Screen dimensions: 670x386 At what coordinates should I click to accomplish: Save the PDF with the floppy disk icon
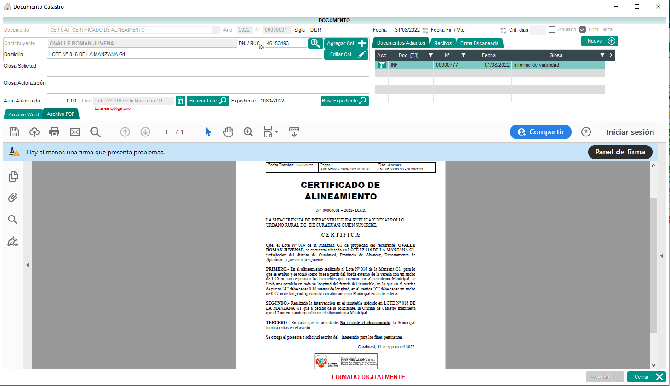click(14, 132)
